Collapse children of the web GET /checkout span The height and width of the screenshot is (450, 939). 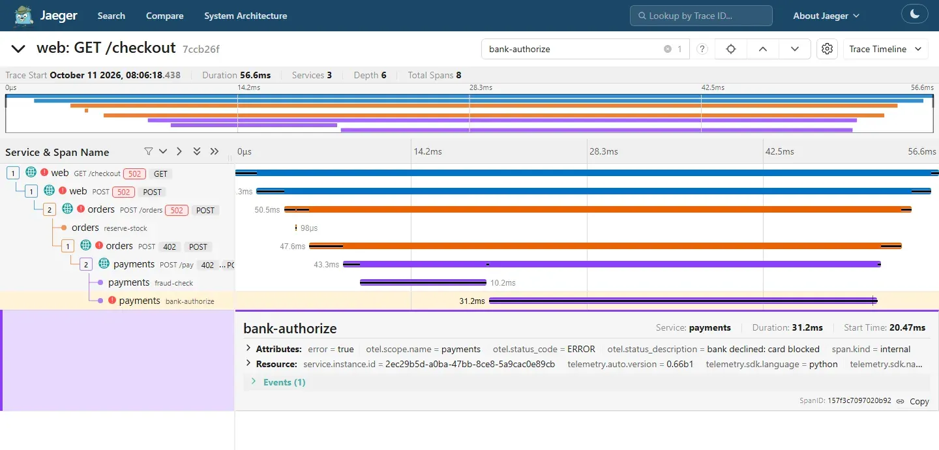(x=13, y=173)
